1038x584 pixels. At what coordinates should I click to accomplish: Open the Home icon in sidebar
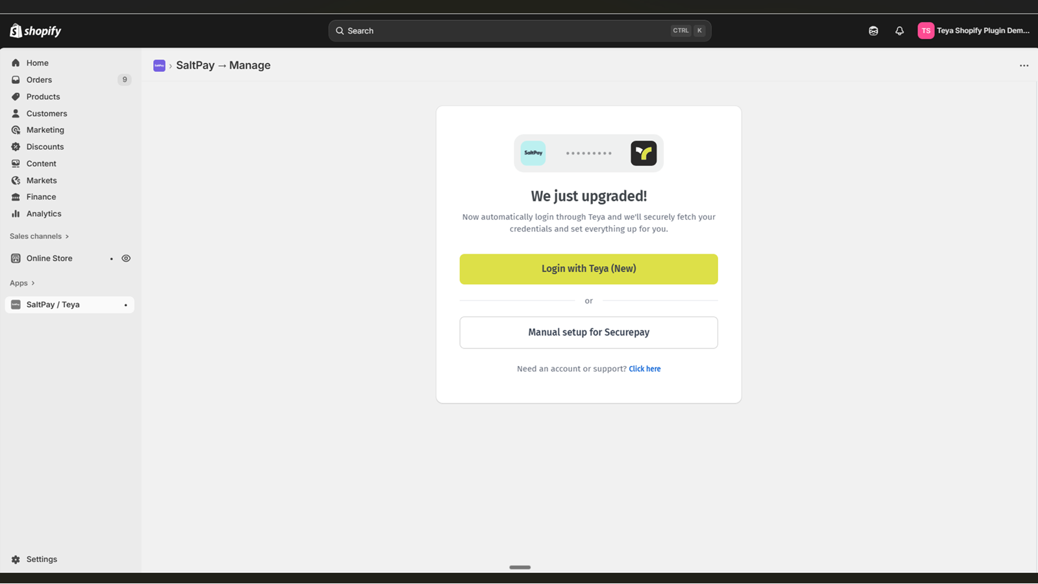pos(16,63)
